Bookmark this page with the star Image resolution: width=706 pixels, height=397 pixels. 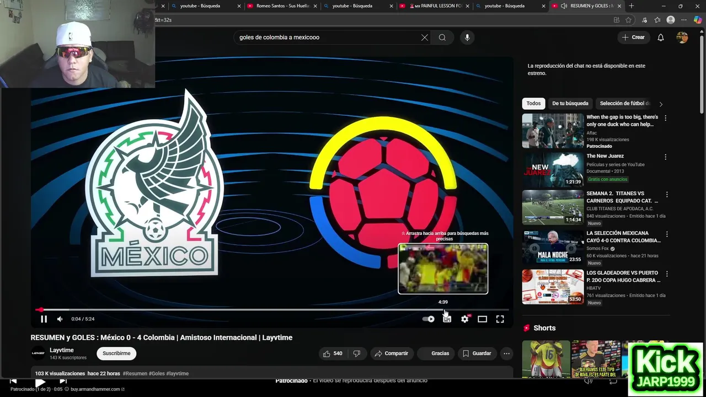pos(628,20)
